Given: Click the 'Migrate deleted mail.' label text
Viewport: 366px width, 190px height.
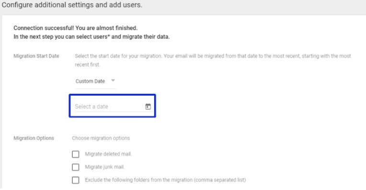Looking at the screenshot, I should (108, 154).
